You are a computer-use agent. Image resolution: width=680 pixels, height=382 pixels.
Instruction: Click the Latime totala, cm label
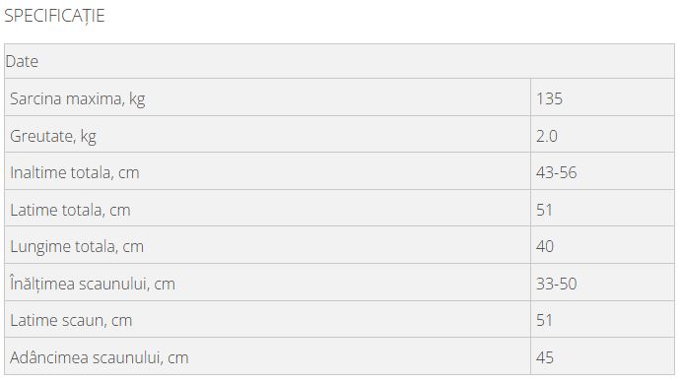pos(70,210)
